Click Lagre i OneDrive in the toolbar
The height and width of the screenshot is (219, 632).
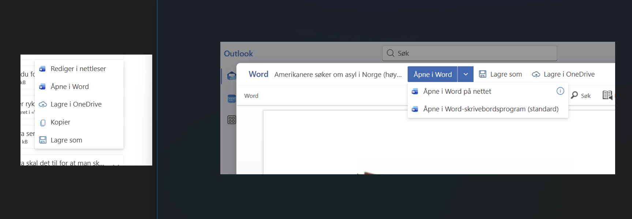564,74
